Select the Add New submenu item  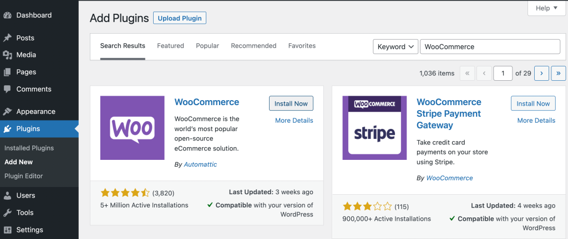pyautogui.click(x=18, y=162)
